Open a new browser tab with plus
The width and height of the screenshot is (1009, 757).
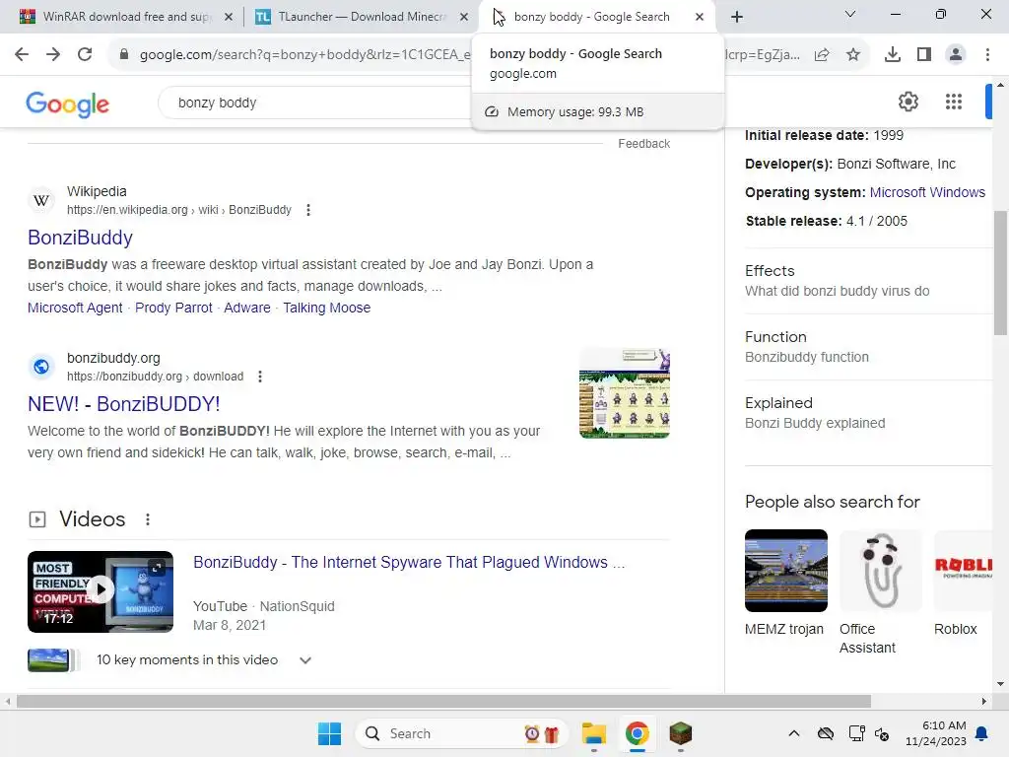point(737,17)
